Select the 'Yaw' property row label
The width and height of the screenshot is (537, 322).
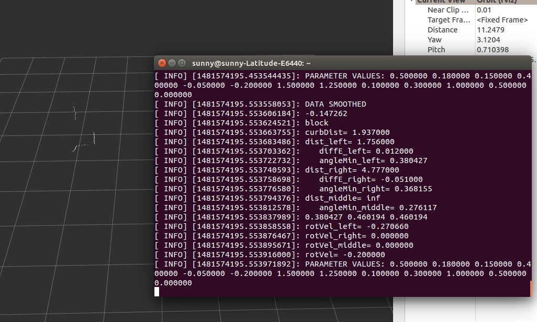tap(434, 40)
